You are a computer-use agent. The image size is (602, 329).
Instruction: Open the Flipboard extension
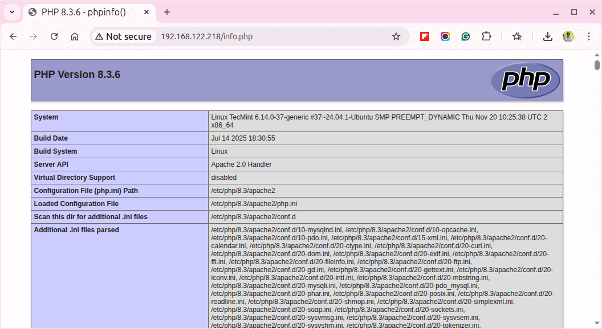[424, 36]
